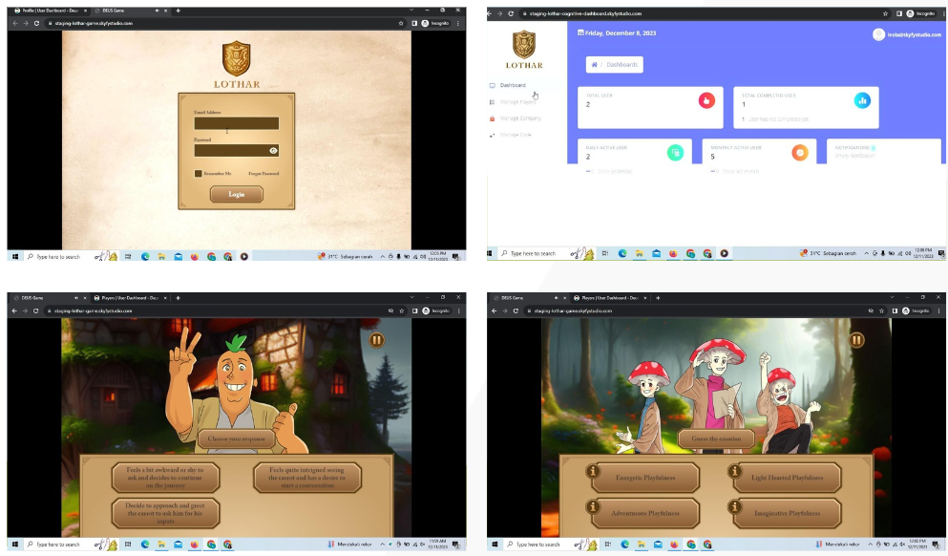The height and width of the screenshot is (556, 948).
Task: Select the Light Hearted Playfulness answer
Action: pos(788,478)
